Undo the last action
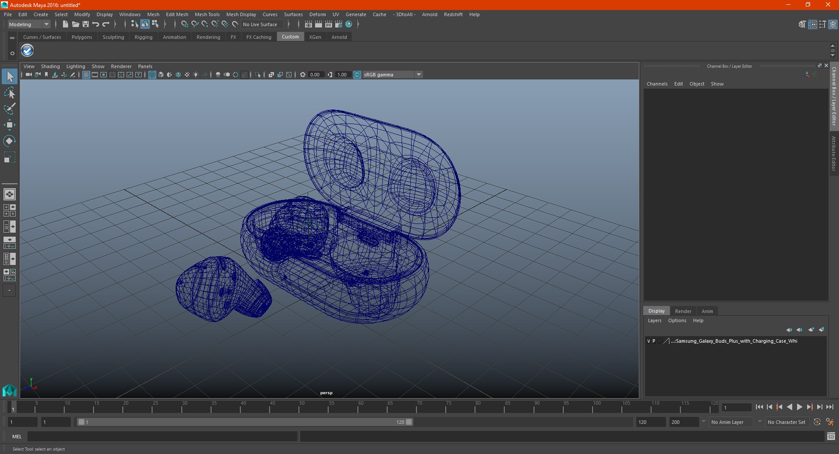The height and width of the screenshot is (454, 839). pos(96,24)
